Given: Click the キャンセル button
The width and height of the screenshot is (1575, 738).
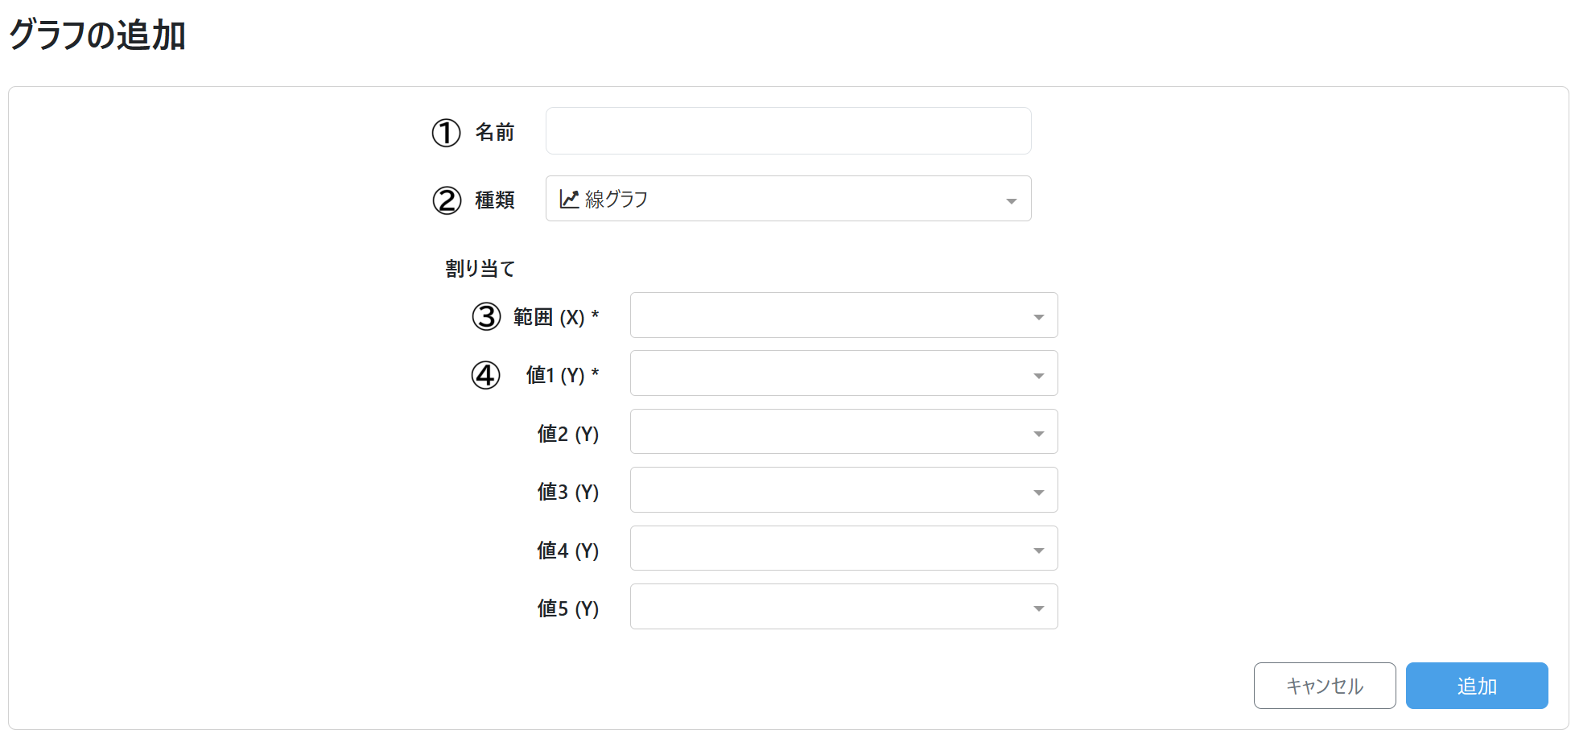Looking at the screenshot, I should tap(1324, 686).
